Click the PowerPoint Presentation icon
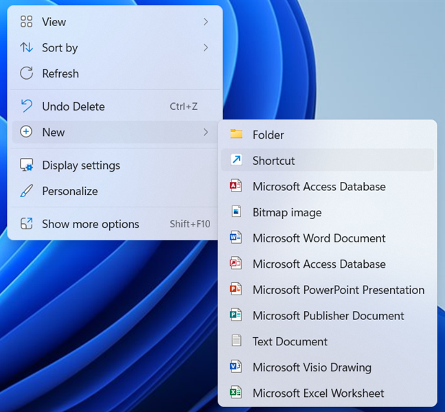The image size is (445, 412). (236, 289)
